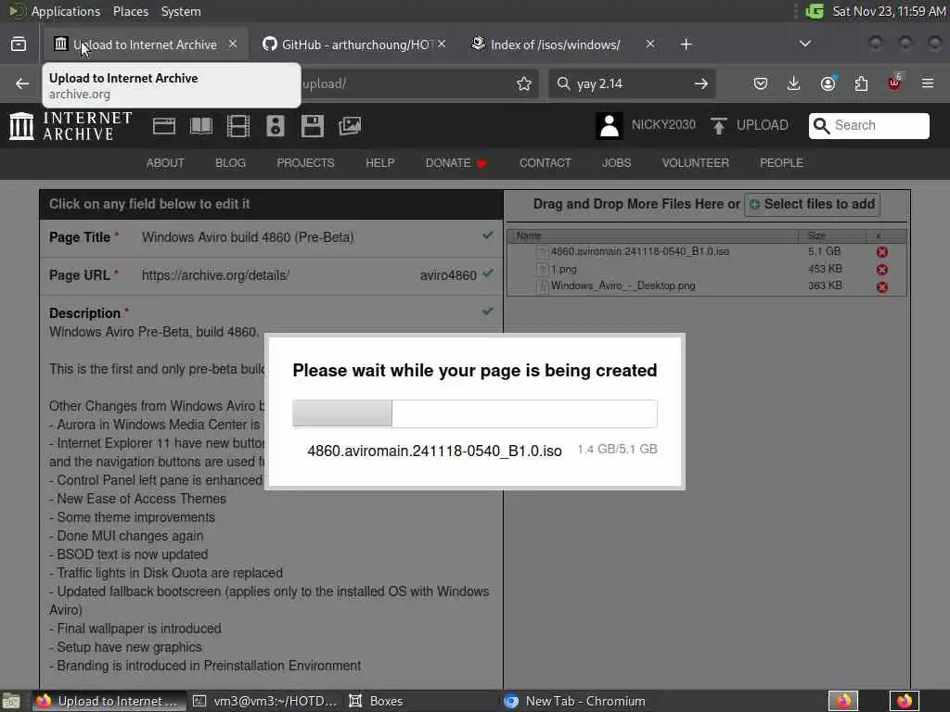Expand the list all tabs chevron
This screenshot has height=712, width=950.
[804, 44]
